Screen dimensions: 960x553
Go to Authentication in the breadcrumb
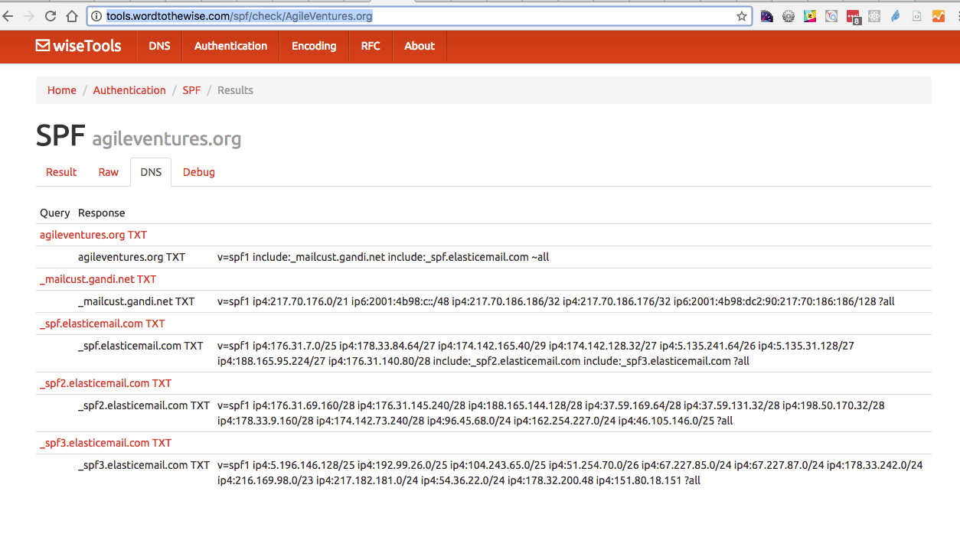pos(129,90)
